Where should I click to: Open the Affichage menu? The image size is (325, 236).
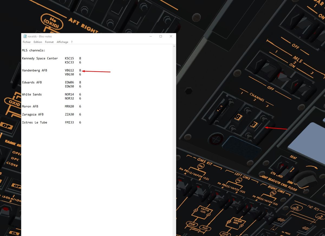[62, 42]
